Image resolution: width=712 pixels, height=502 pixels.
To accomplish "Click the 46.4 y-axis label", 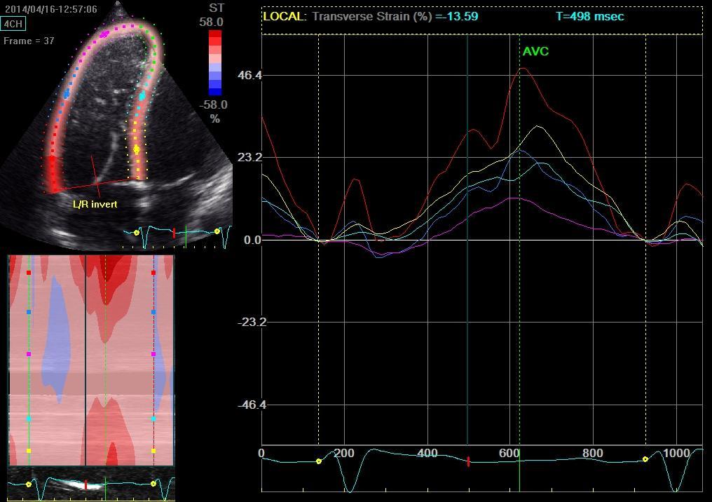I will 249,75.
